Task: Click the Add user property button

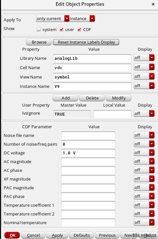Action: click(65, 98)
